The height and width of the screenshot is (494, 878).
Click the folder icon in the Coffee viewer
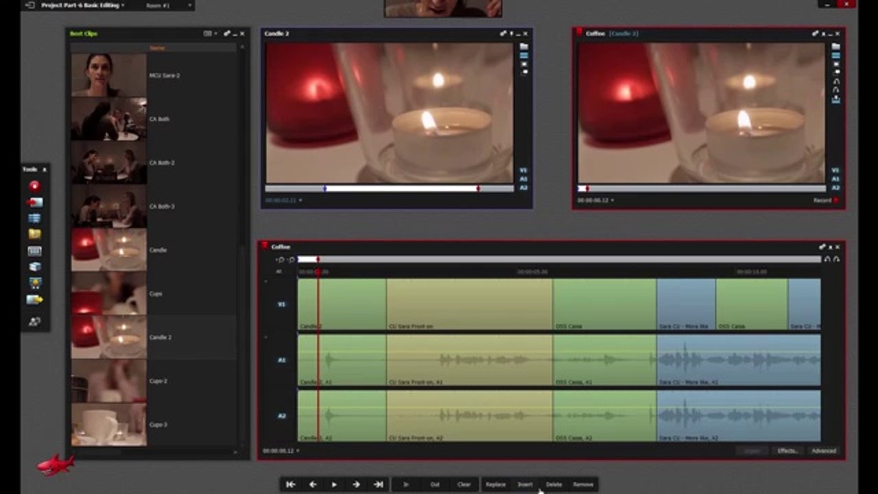835,47
